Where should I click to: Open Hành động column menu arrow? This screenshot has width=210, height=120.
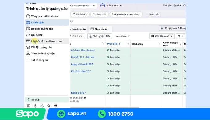[x=160, y=44]
